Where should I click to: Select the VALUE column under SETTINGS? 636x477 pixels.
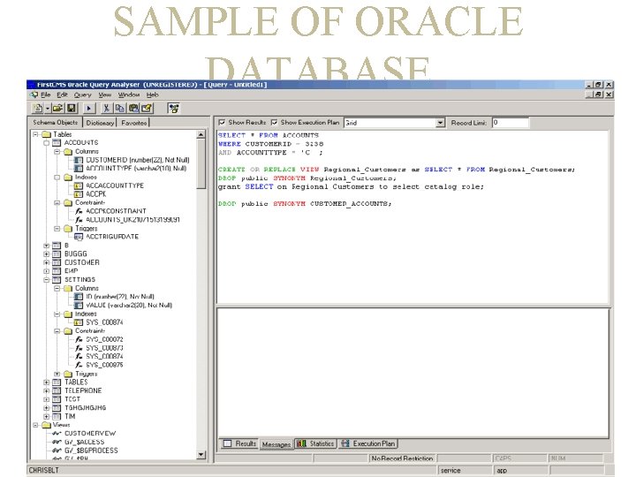[129, 305]
